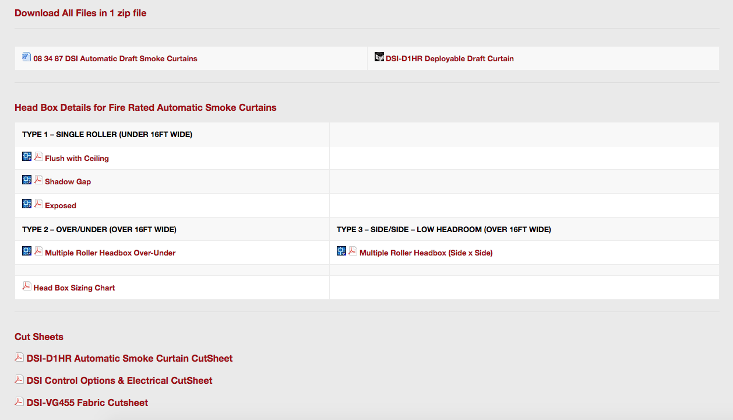733x420 pixels.
Task: Download All Files in 1 zip file
Action: click(x=80, y=13)
